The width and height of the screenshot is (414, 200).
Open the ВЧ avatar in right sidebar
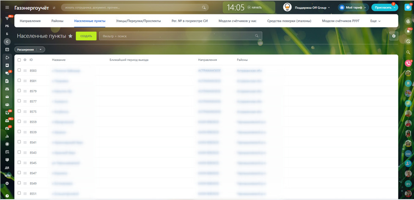click(x=408, y=184)
